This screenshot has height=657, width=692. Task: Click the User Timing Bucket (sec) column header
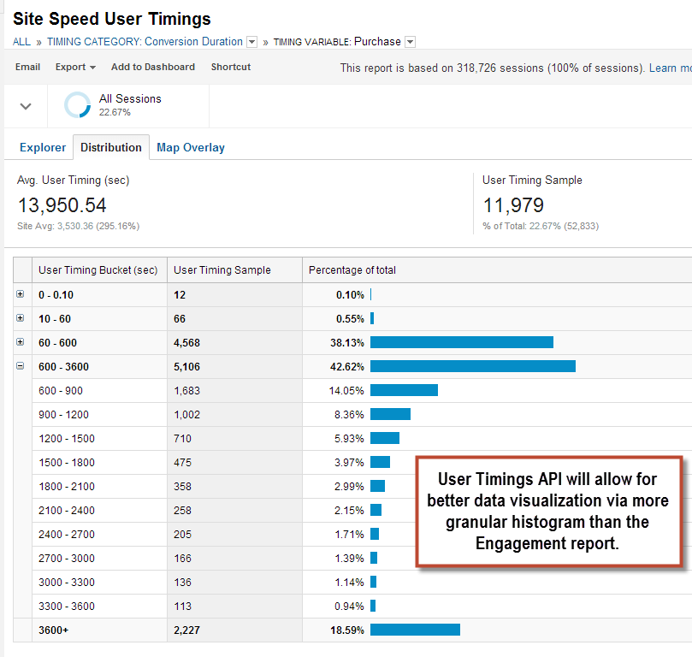(x=98, y=270)
